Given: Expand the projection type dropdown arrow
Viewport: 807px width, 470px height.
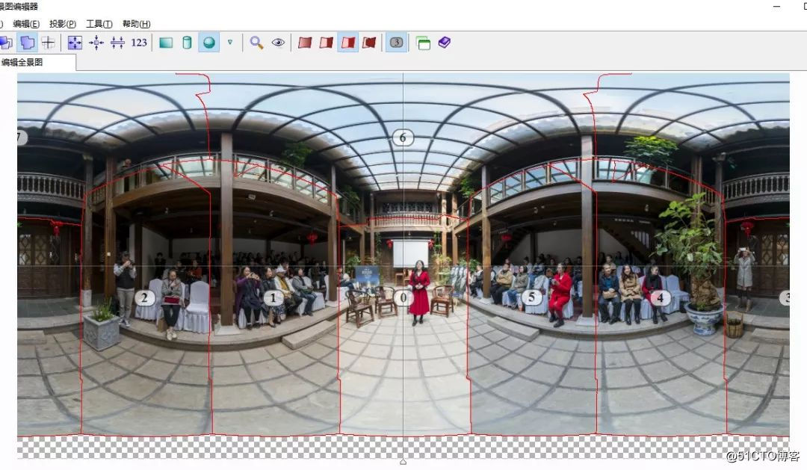Looking at the screenshot, I should tap(230, 42).
